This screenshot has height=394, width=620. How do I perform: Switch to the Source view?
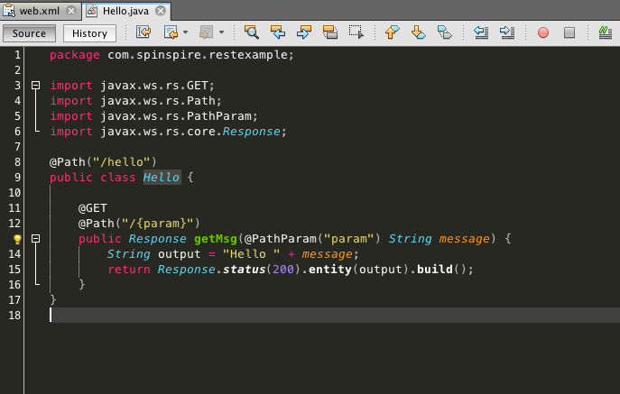29,33
